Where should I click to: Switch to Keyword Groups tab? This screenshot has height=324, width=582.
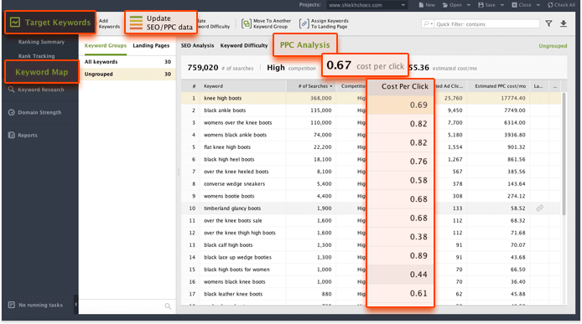106,45
